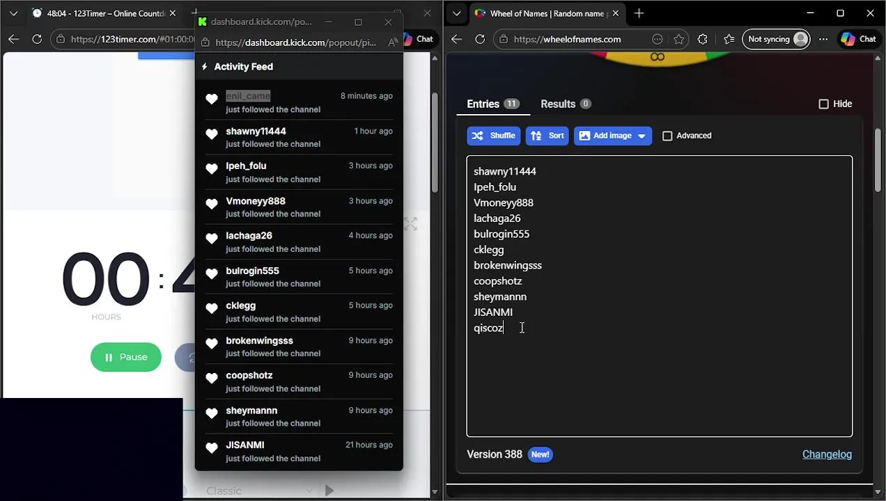The height and width of the screenshot is (501, 886).
Task: Click the Activity Feed lightning bolt icon
Action: pyautogui.click(x=204, y=67)
